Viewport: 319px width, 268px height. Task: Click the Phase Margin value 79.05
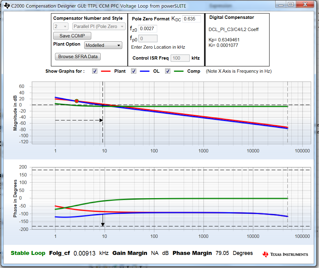click(x=222, y=253)
